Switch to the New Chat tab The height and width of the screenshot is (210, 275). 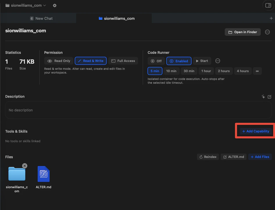[x=41, y=18]
